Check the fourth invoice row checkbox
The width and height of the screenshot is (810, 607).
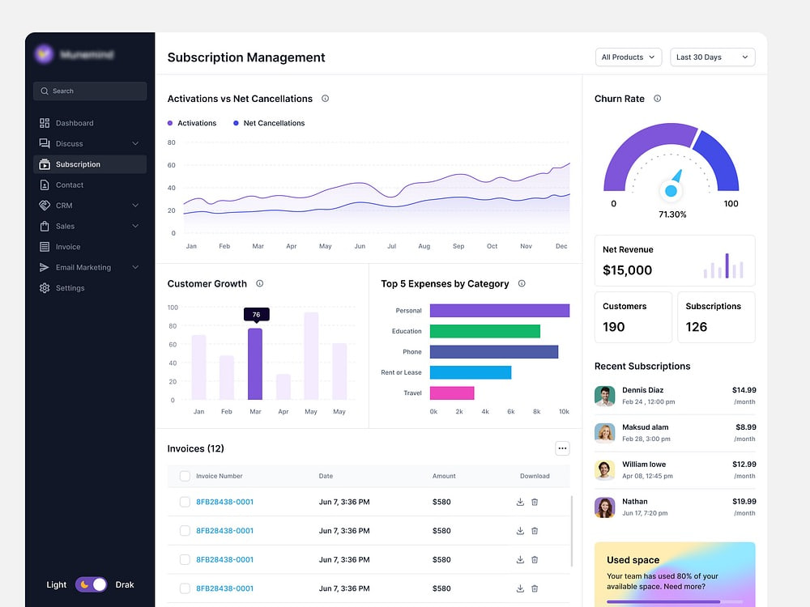click(185, 588)
